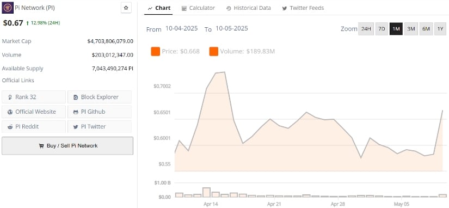
Task: Click the May 05 axis label
Action: (x=401, y=204)
